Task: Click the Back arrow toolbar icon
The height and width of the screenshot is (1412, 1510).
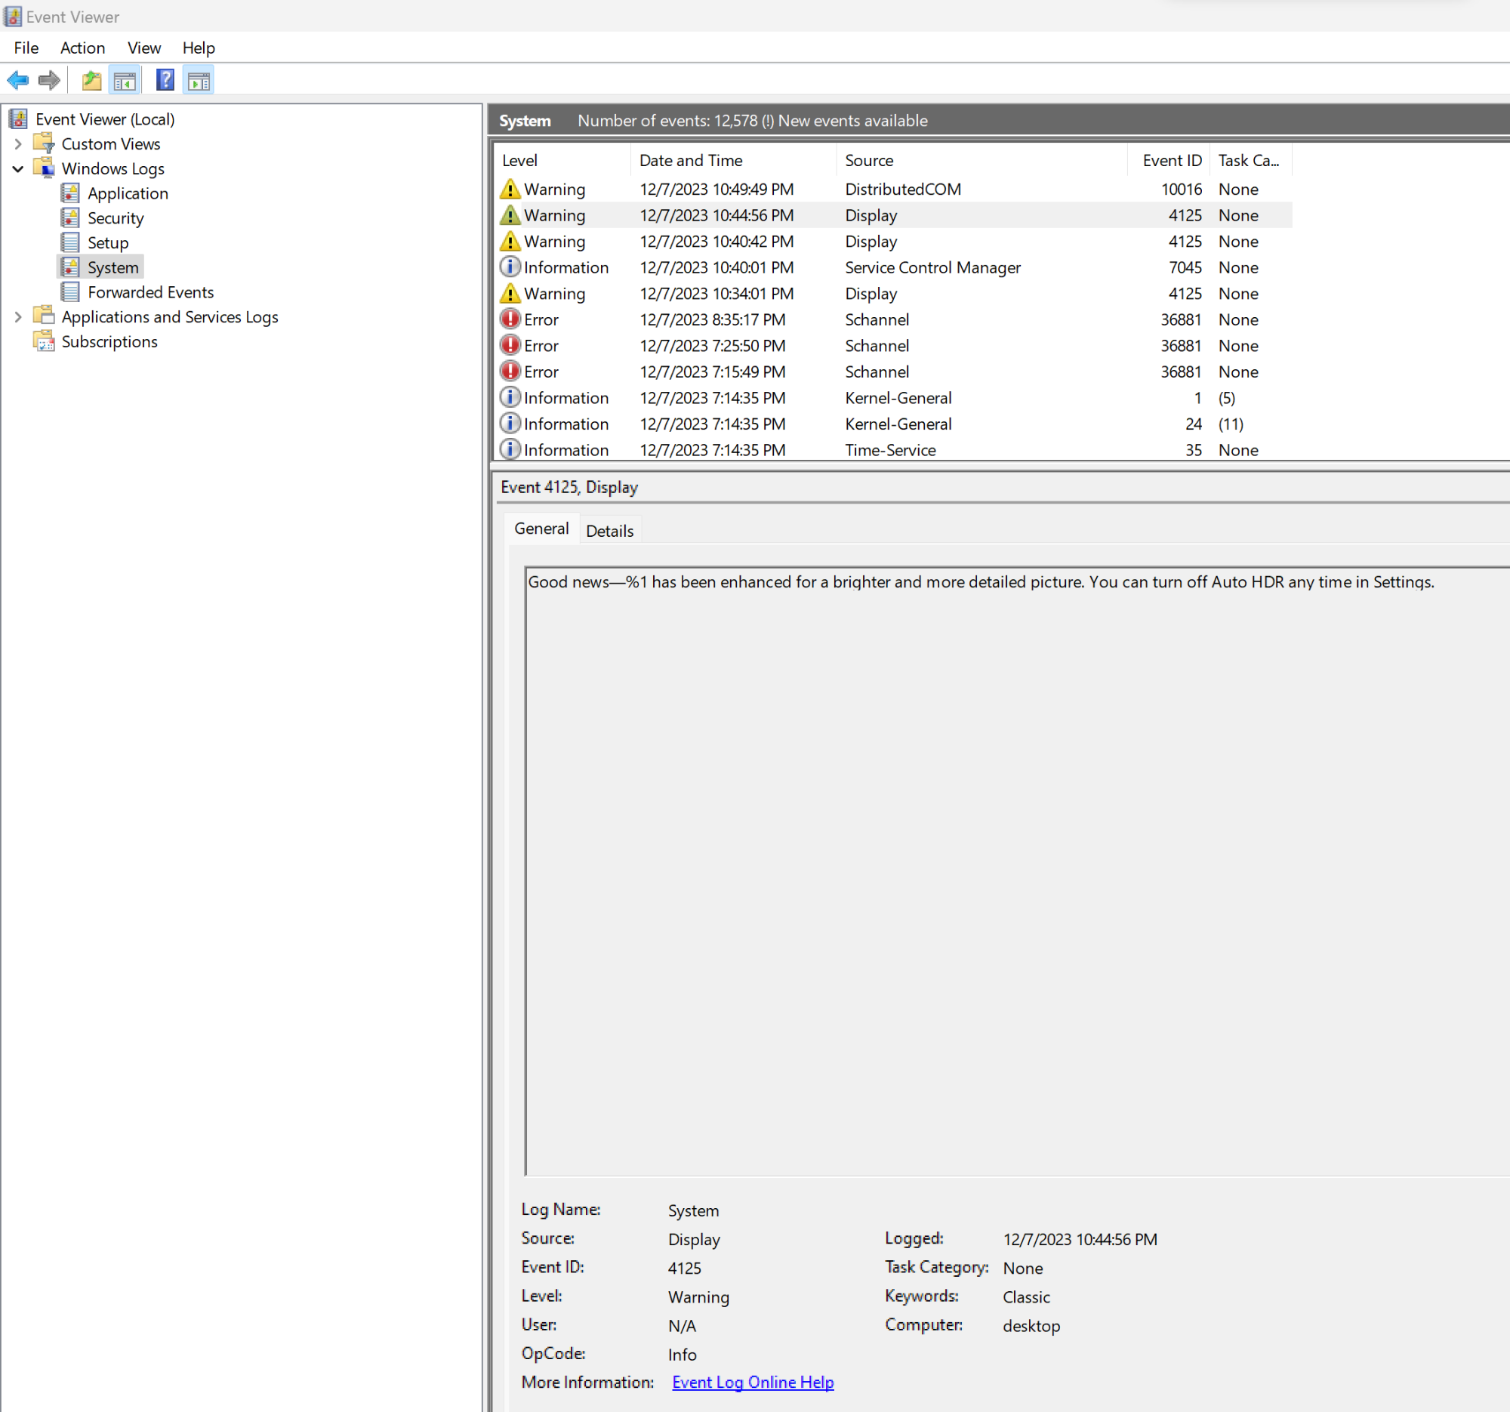Action: click(x=18, y=80)
